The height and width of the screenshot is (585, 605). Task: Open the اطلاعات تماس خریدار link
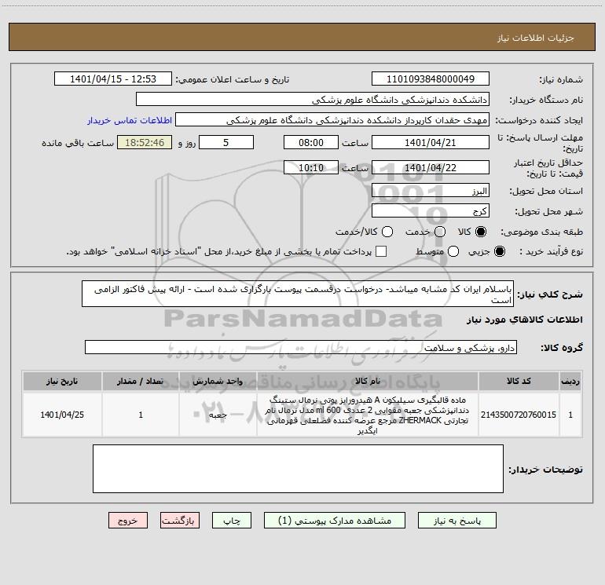[130, 120]
